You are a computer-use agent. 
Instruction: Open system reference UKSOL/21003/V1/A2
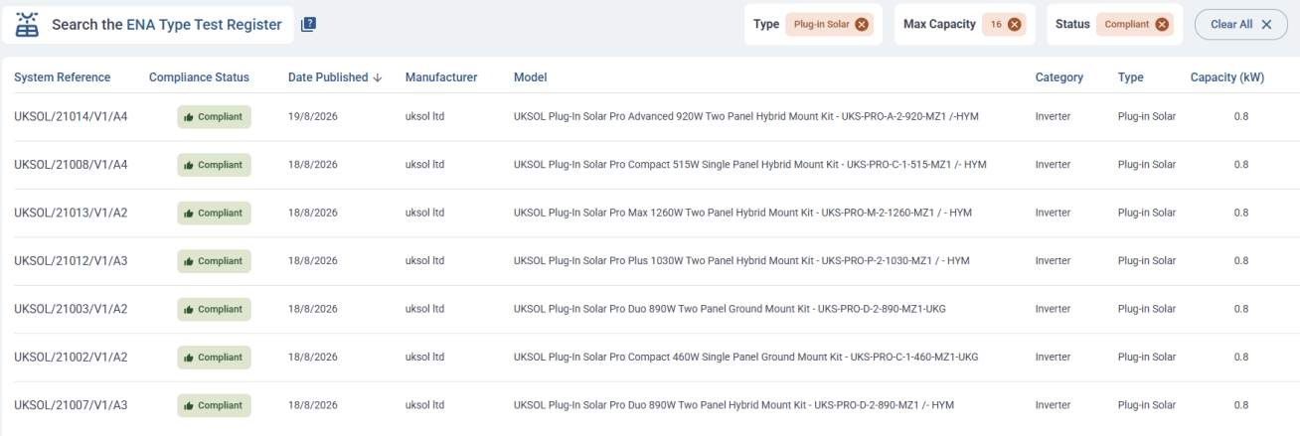click(71, 309)
